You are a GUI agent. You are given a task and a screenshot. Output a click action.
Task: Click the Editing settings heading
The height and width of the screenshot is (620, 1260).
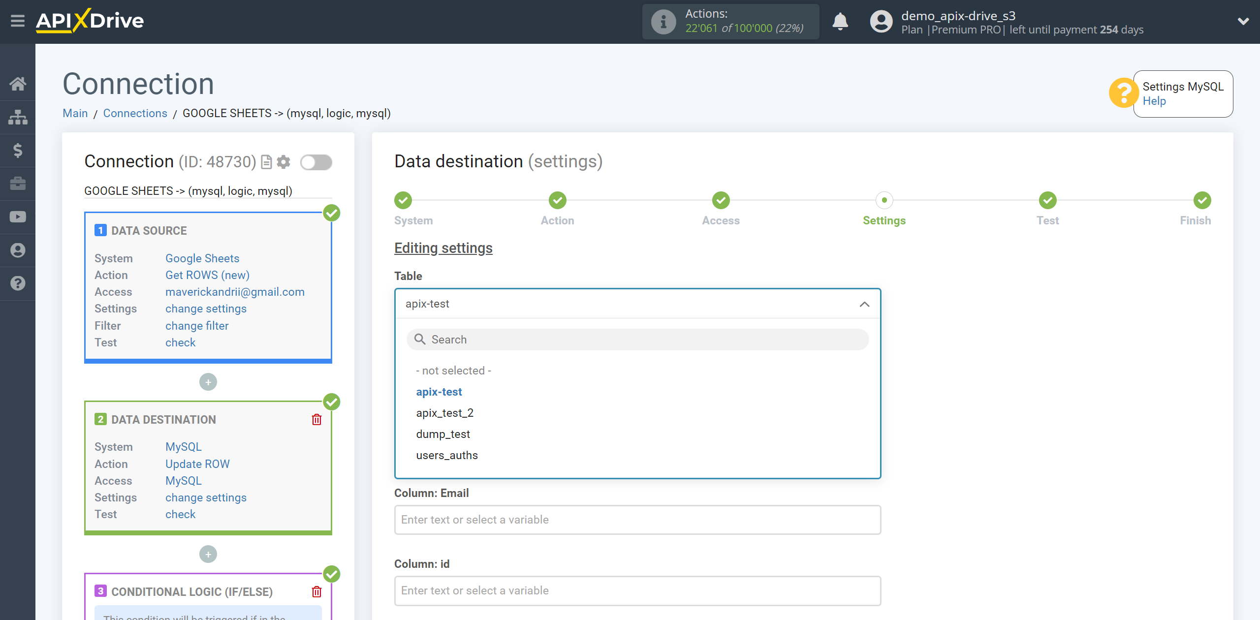click(443, 248)
